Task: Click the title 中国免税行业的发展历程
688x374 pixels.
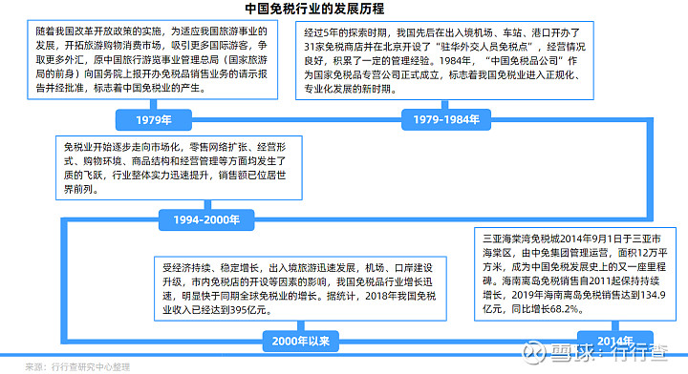Action: pos(314,9)
